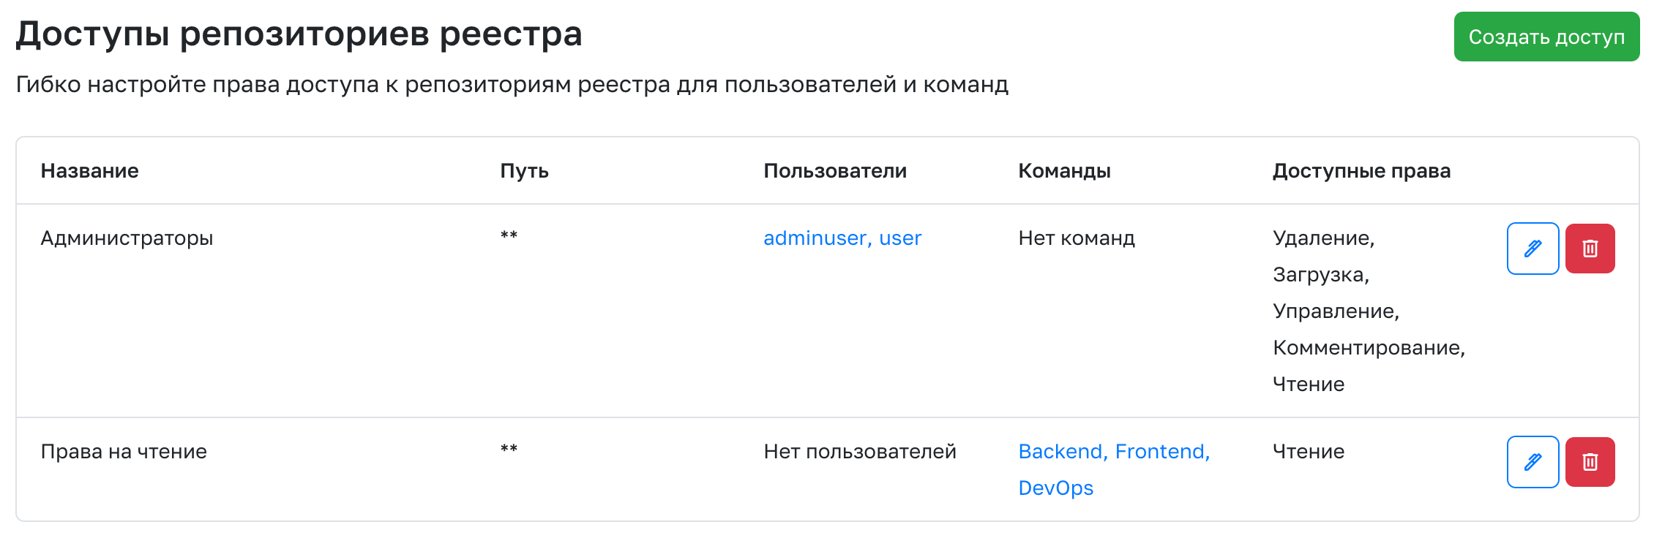
Task: Click the Путь column header
Action: click(524, 171)
